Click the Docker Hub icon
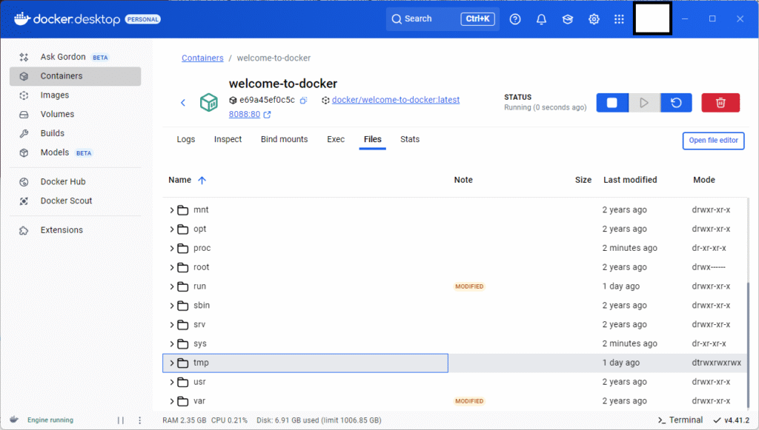The image size is (759, 430). point(24,181)
